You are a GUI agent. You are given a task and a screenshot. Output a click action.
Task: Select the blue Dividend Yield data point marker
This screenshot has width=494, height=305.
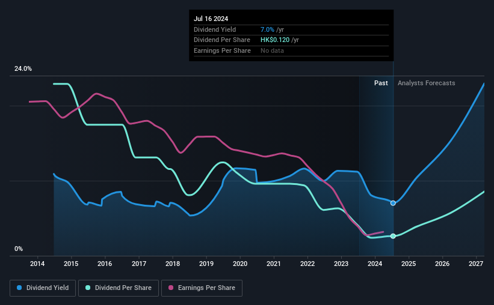point(393,203)
